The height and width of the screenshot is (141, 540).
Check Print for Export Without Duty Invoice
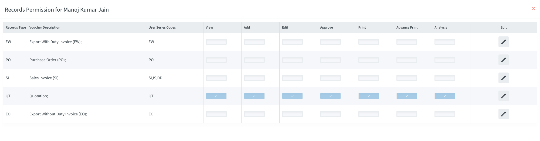(x=369, y=114)
